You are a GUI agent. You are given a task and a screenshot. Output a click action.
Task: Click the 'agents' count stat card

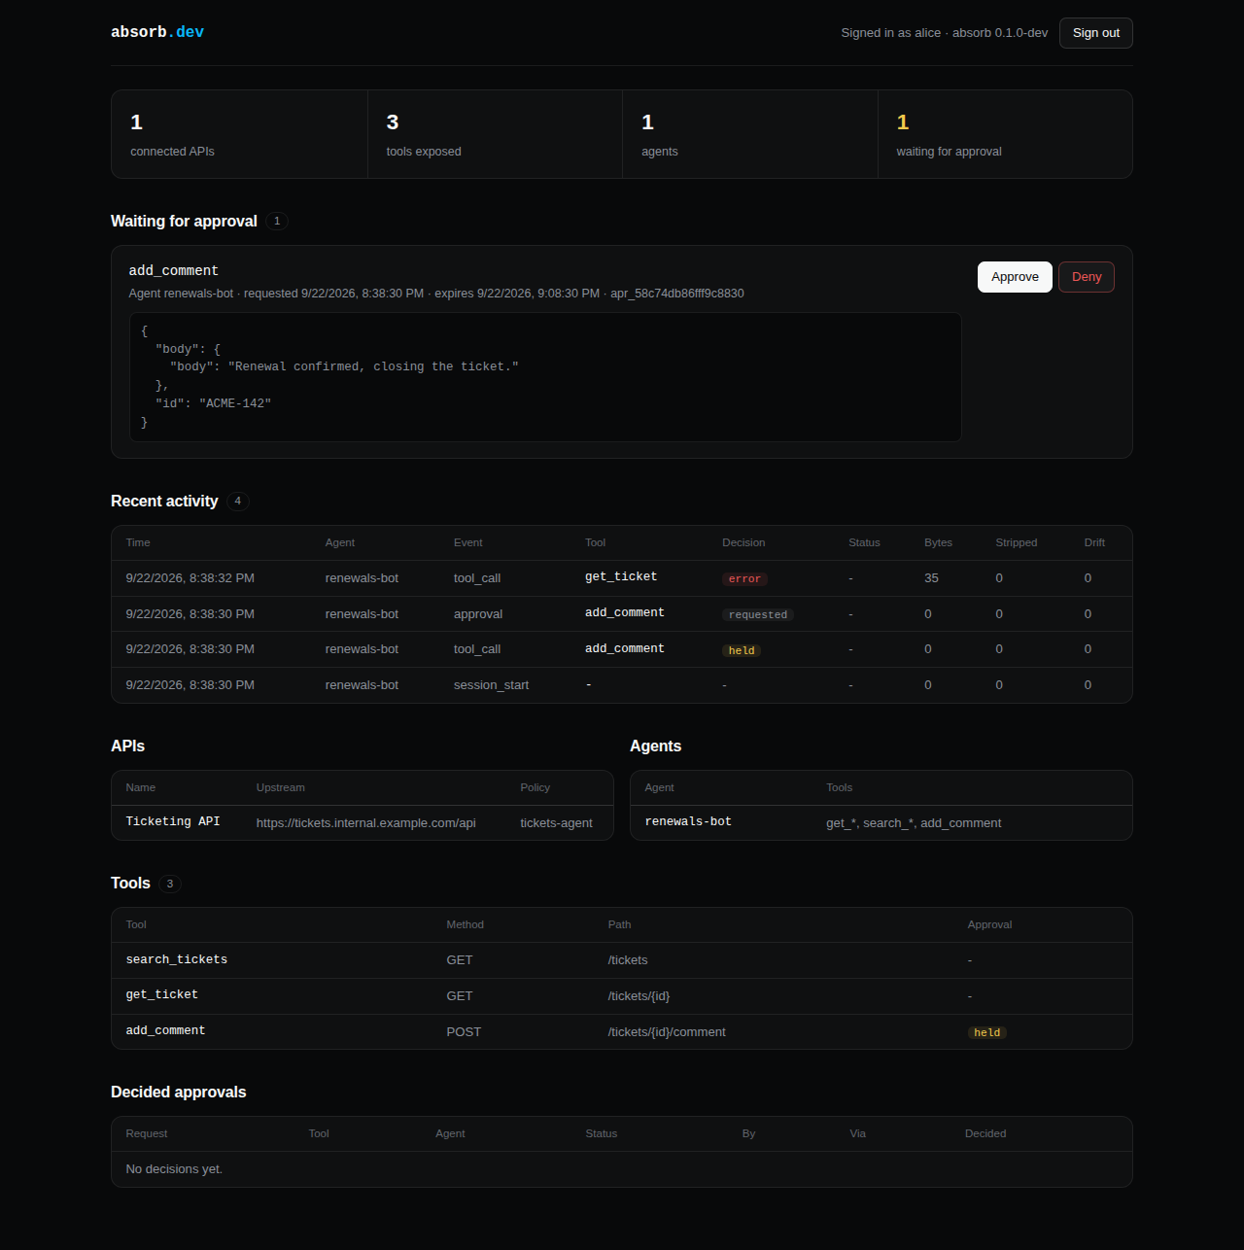[750, 134]
